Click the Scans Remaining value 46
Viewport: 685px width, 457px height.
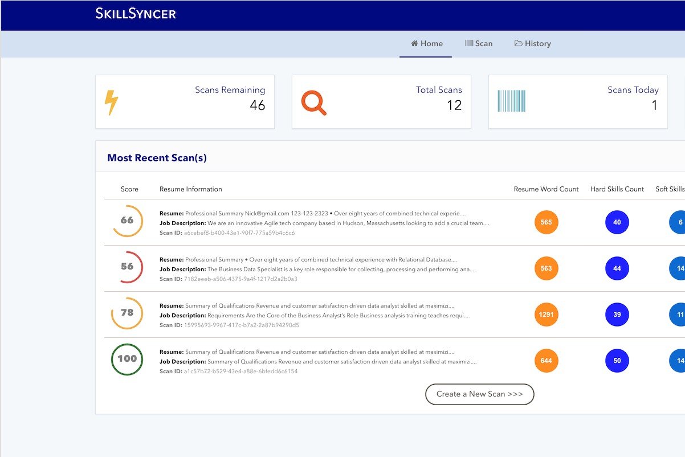tap(258, 105)
